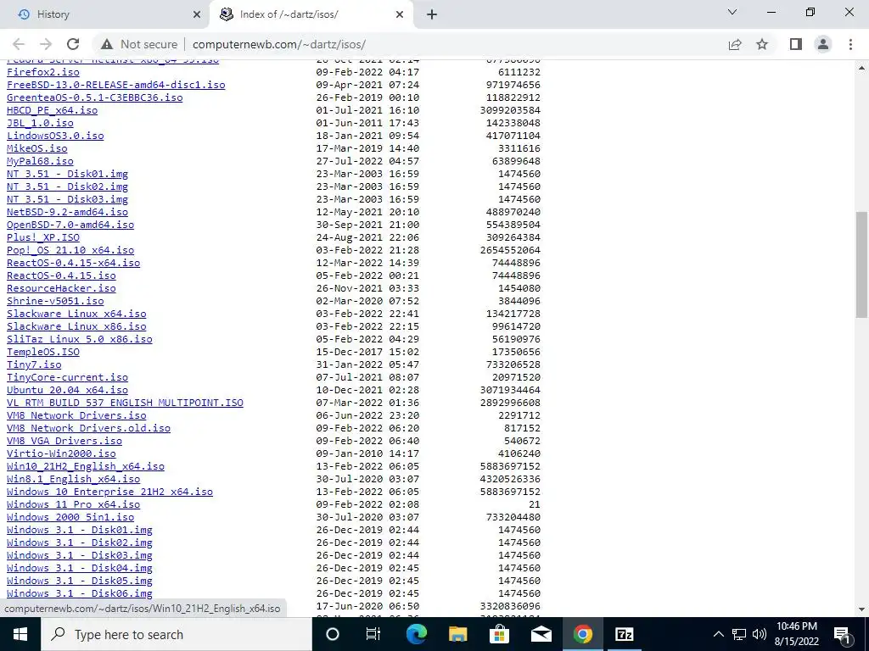Click scrollbar up arrow
Viewport: 869px width, 651px height.
862,68
